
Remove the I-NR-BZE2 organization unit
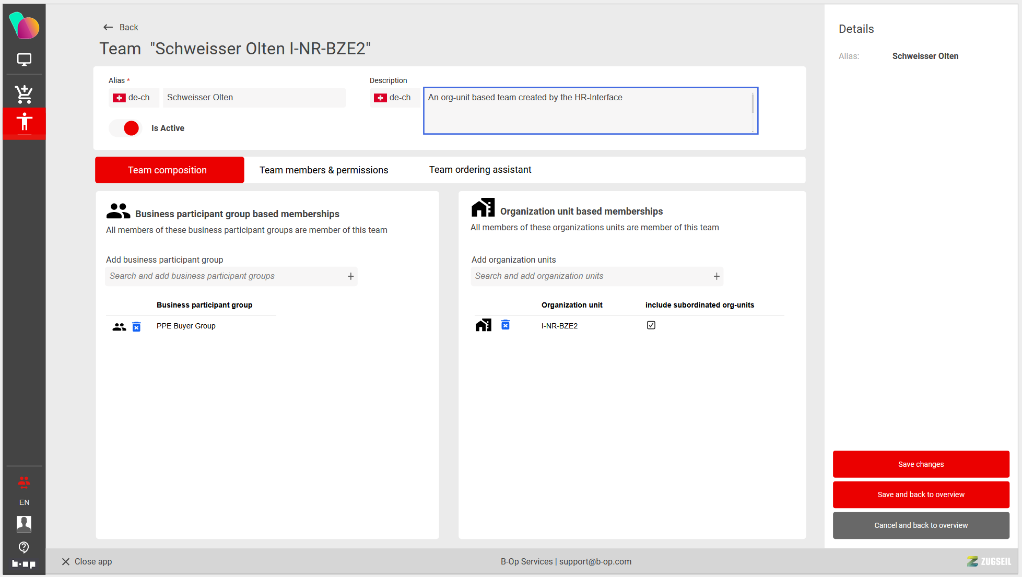click(505, 325)
